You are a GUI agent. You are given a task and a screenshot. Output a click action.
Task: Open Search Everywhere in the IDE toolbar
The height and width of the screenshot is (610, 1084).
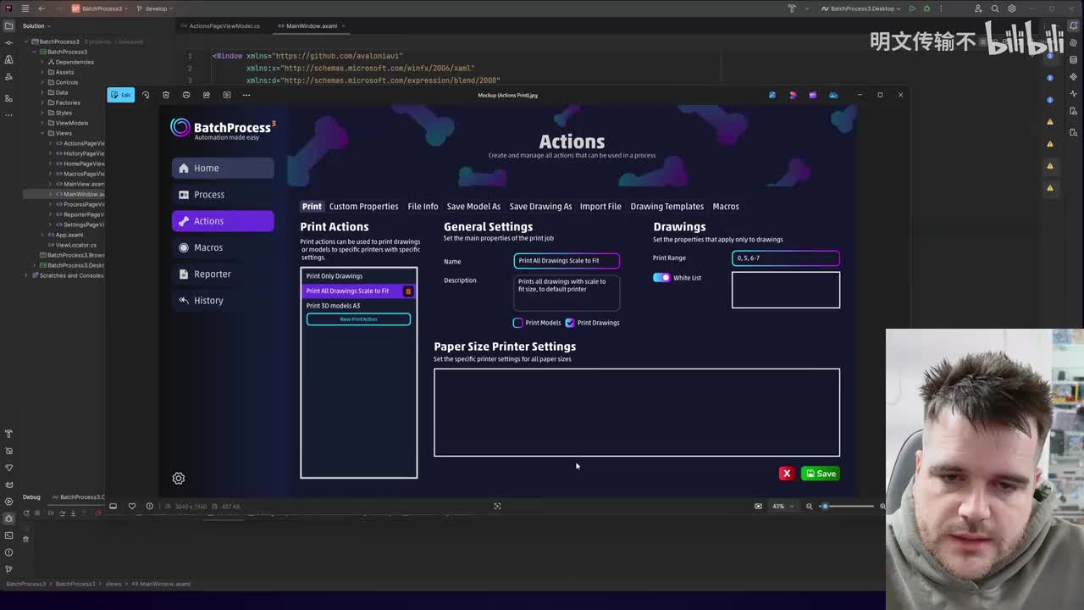tap(995, 8)
